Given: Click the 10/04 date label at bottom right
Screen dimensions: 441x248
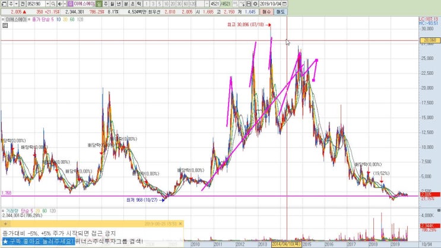Looking at the screenshot, I should pyautogui.click(x=427, y=244).
